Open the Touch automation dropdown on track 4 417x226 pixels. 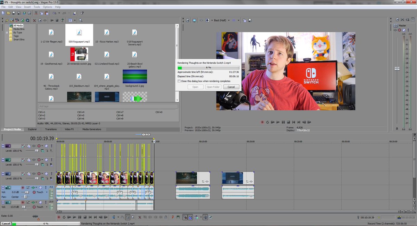[47, 192]
